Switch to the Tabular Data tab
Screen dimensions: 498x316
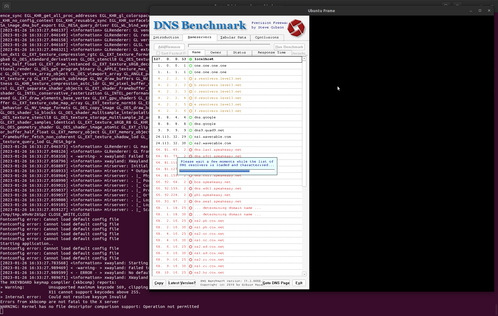[x=233, y=37]
